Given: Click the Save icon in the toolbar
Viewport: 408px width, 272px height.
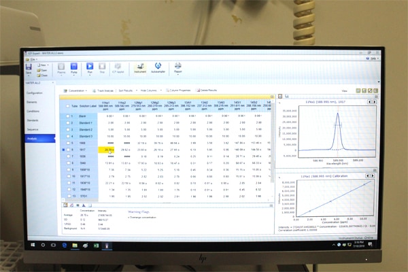Looking at the screenshot, I should tap(30, 67).
